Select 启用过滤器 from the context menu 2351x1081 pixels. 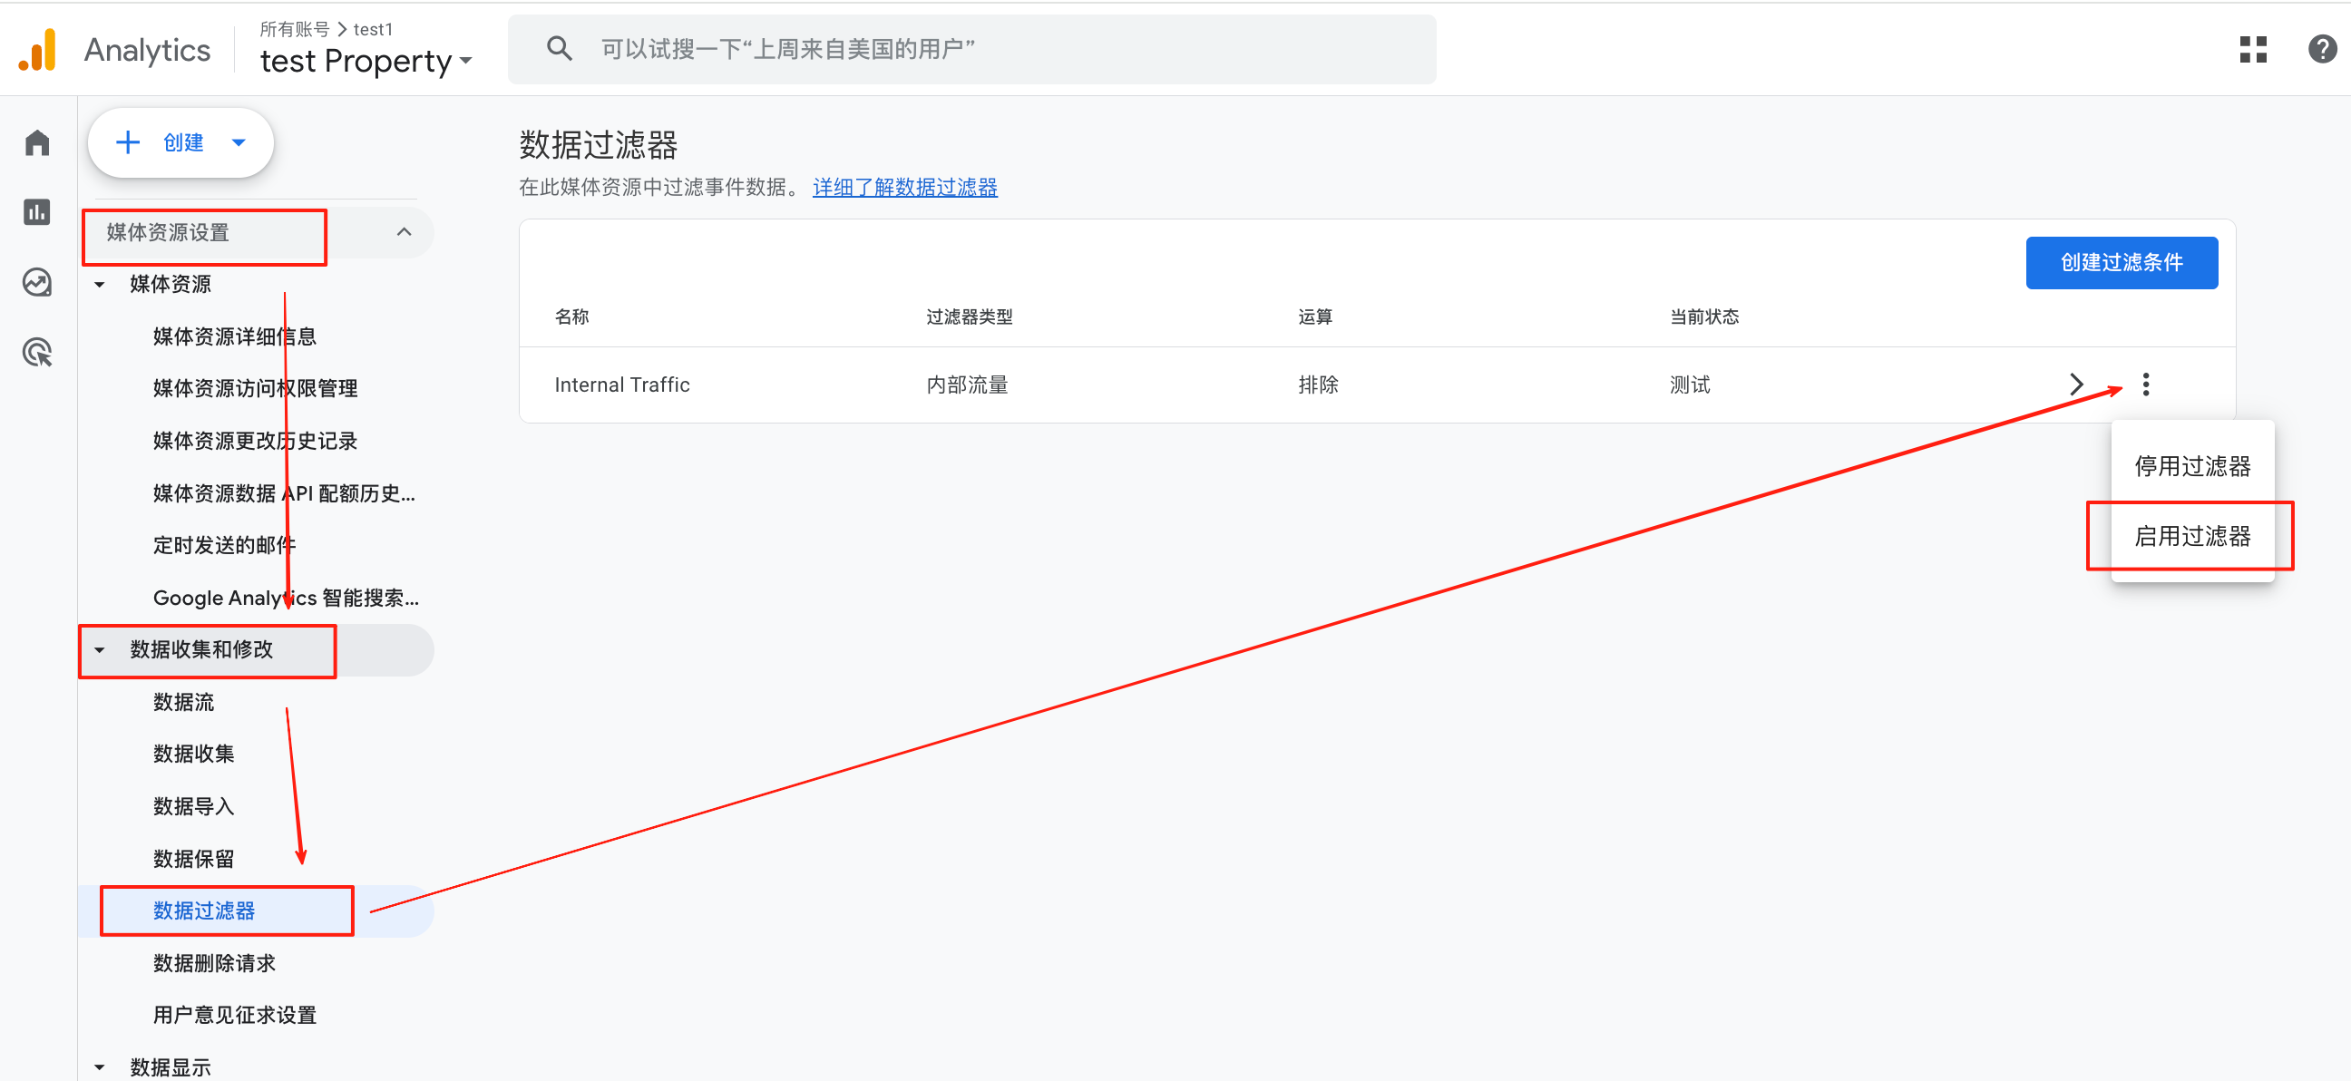pos(2193,536)
